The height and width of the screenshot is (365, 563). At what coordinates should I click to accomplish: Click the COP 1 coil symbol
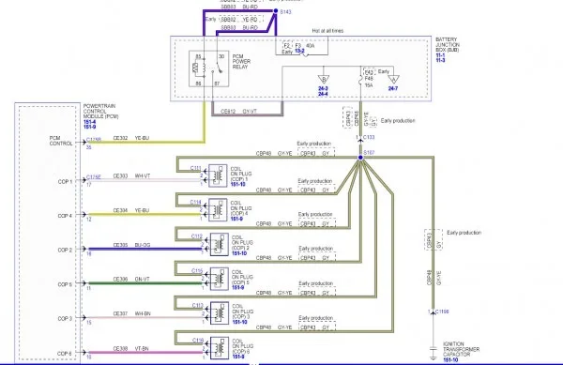218,175
